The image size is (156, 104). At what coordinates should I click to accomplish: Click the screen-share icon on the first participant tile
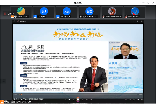tap(15, 17)
